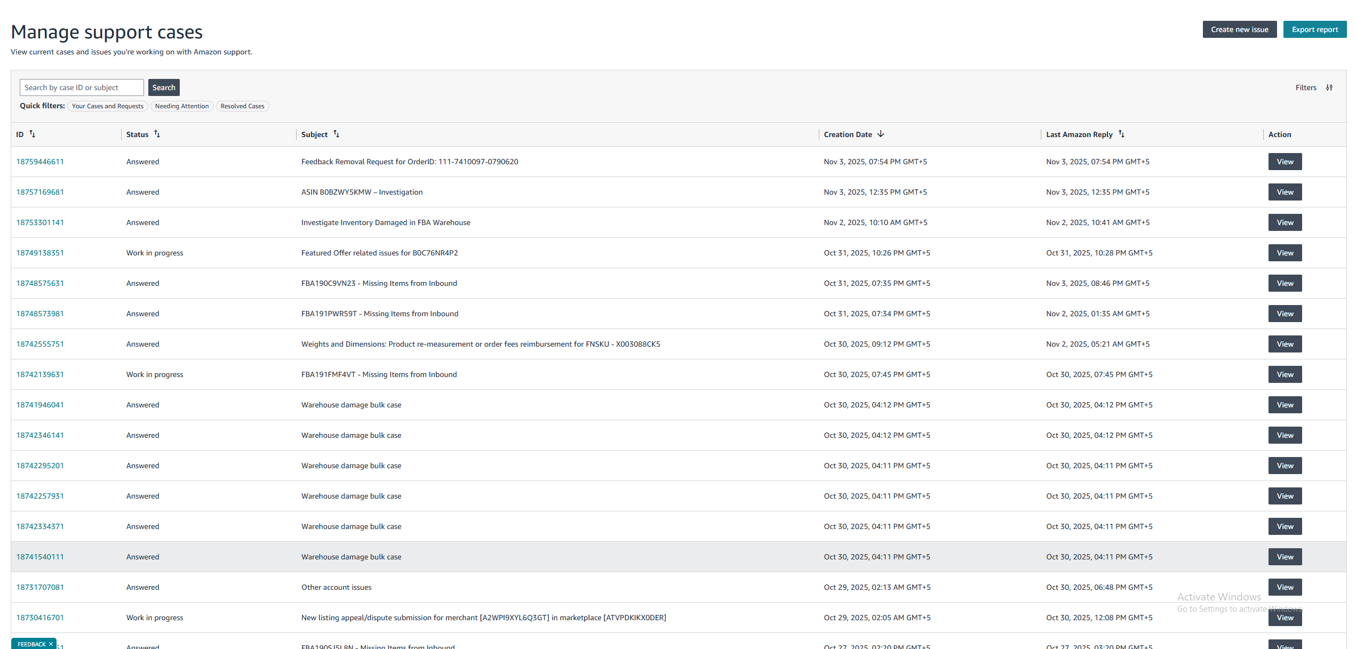Image resolution: width=1356 pixels, height=649 pixels.
Task: Sort by Last Amazon Reply arrows
Action: coord(1121,134)
